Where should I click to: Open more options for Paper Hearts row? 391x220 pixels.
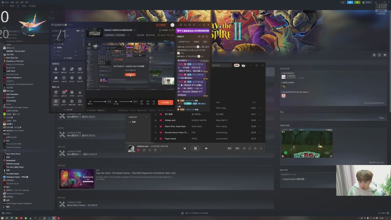(x=260, y=138)
